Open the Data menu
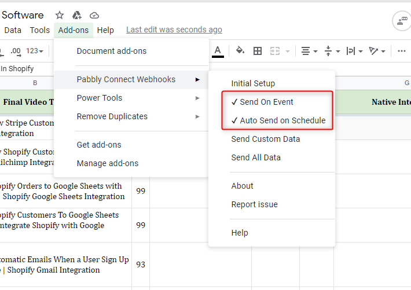Screen dimensions: 411x290 13,30
